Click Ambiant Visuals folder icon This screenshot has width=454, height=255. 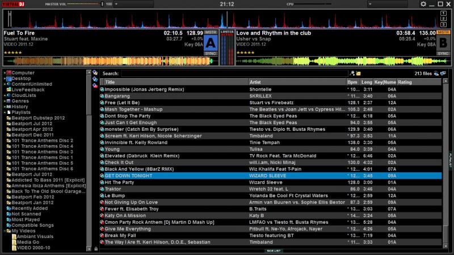pos(14,236)
